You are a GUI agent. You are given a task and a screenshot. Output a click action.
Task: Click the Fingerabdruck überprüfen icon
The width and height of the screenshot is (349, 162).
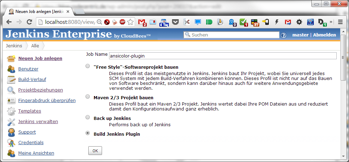[x=11, y=101]
